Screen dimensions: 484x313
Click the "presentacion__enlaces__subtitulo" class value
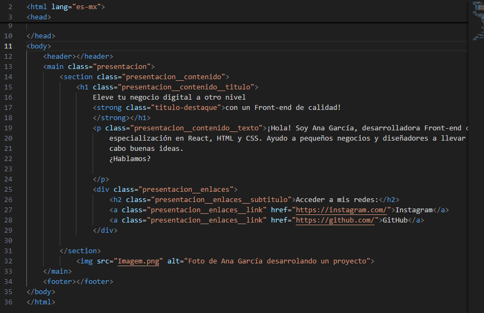pos(221,200)
